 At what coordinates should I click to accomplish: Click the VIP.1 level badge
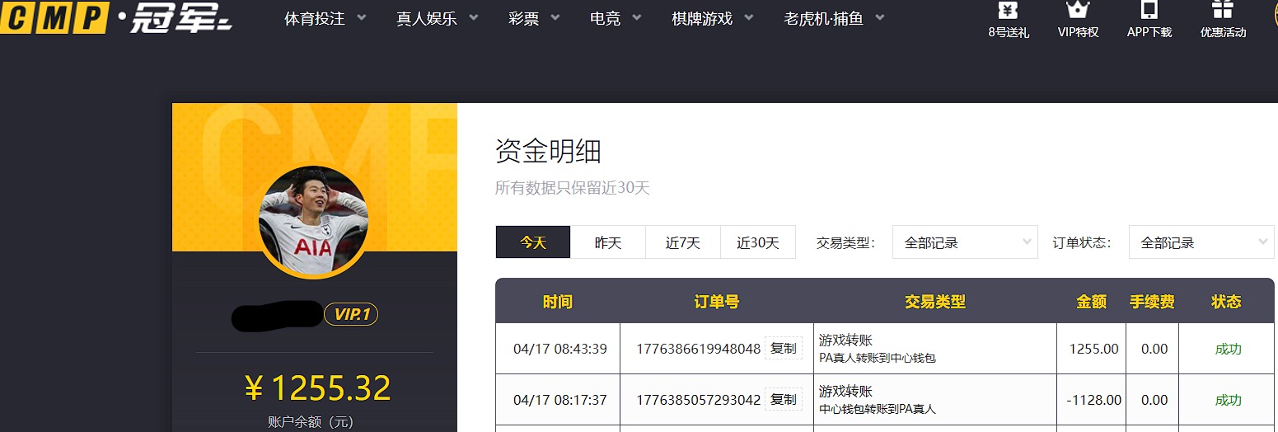click(351, 314)
